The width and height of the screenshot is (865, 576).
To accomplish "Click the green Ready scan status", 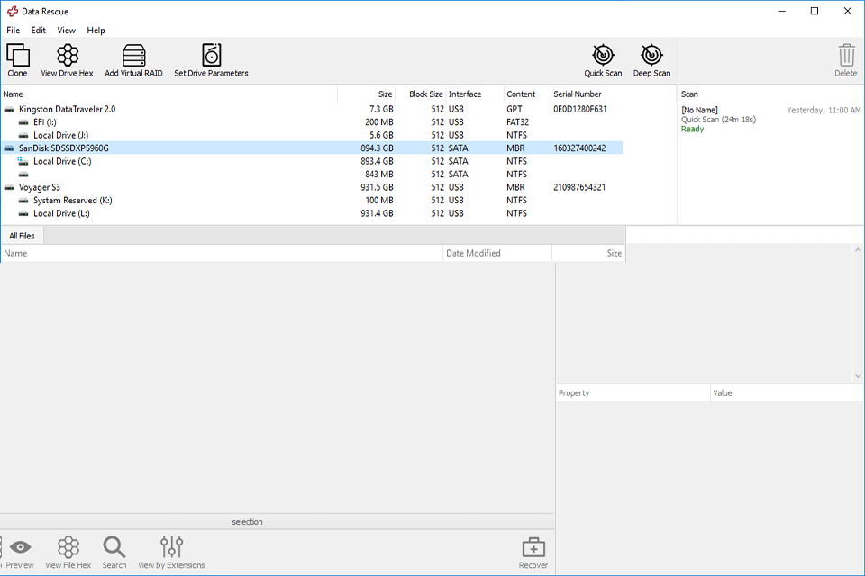I will (x=692, y=129).
